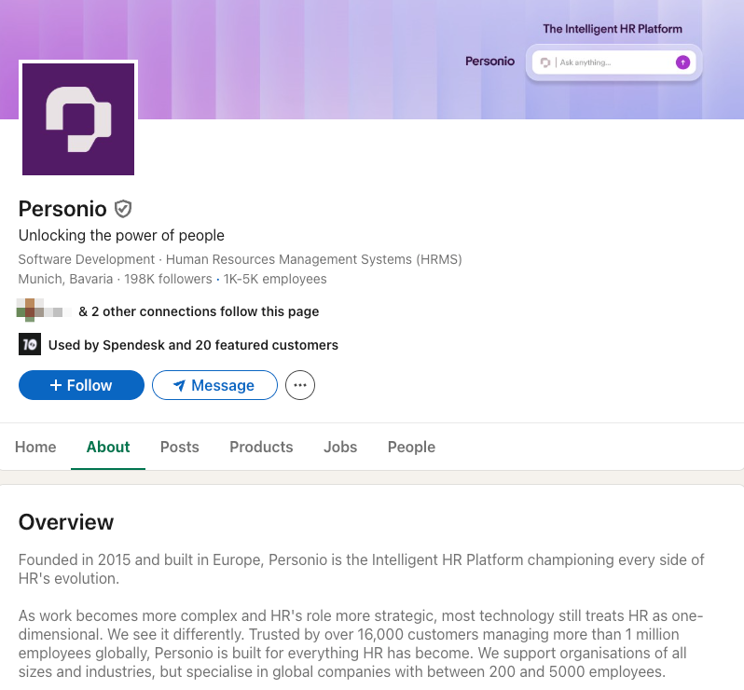Screen dimensions: 744x690
Task: Follow the Personio page
Action: 82,385
